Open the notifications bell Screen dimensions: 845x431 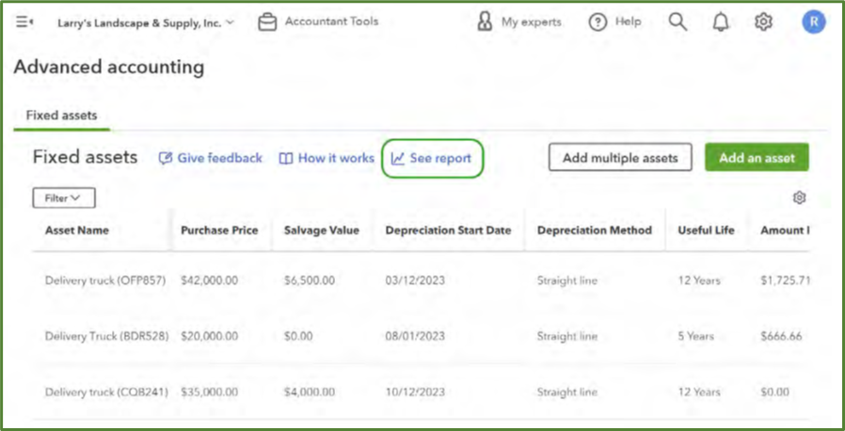point(721,23)
